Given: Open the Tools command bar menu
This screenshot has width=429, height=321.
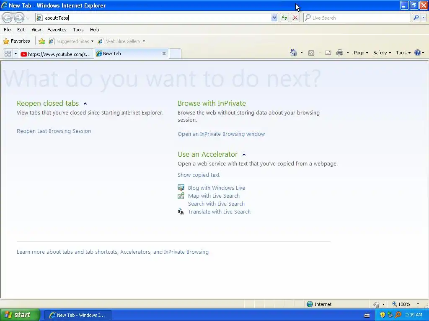Looking at the screenshot, I should pos(403,53).
